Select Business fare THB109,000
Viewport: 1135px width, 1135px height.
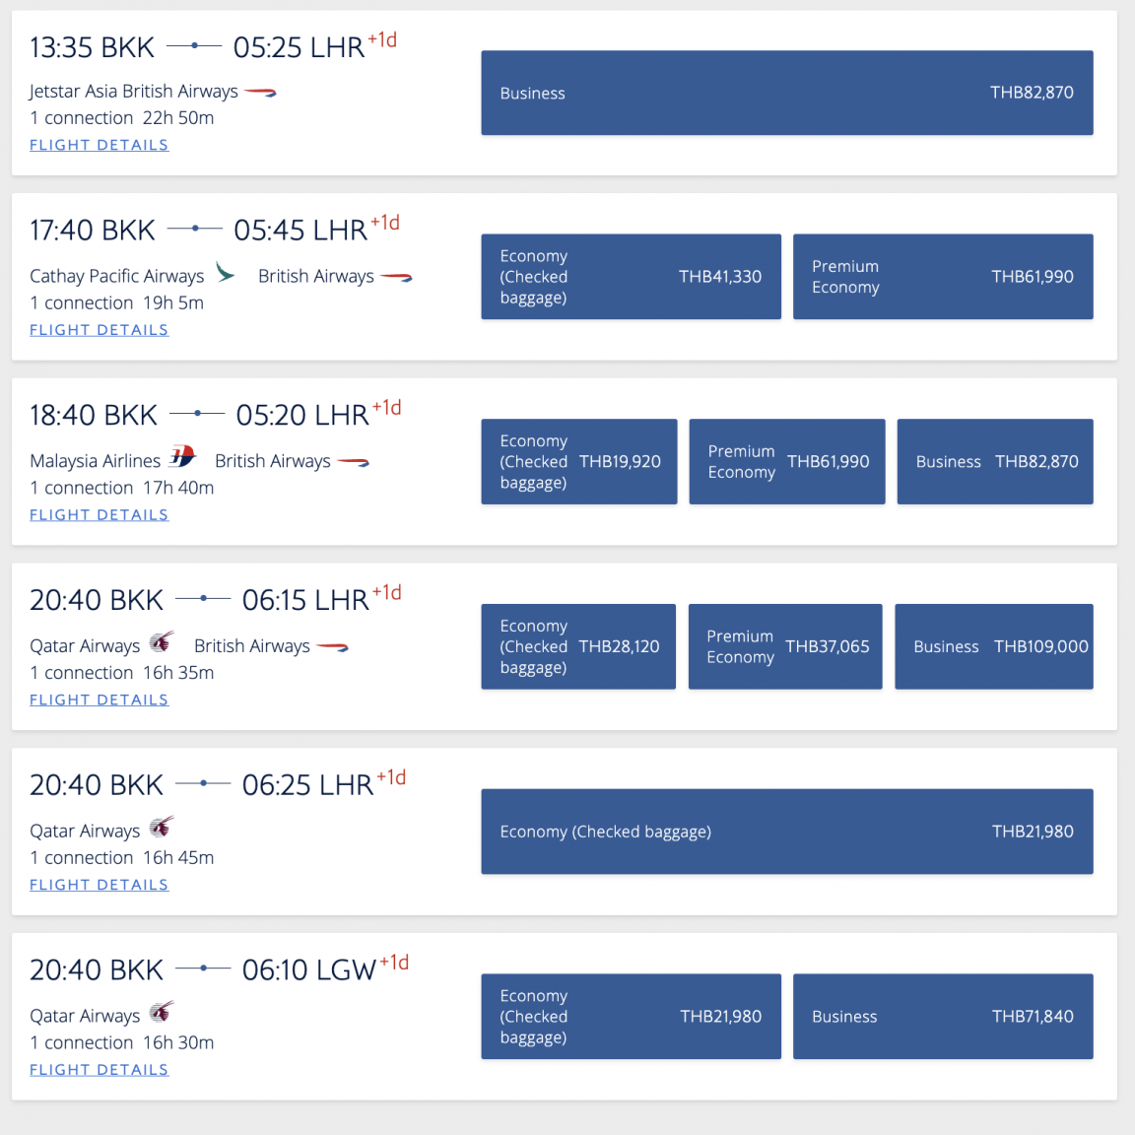point(994,646)
